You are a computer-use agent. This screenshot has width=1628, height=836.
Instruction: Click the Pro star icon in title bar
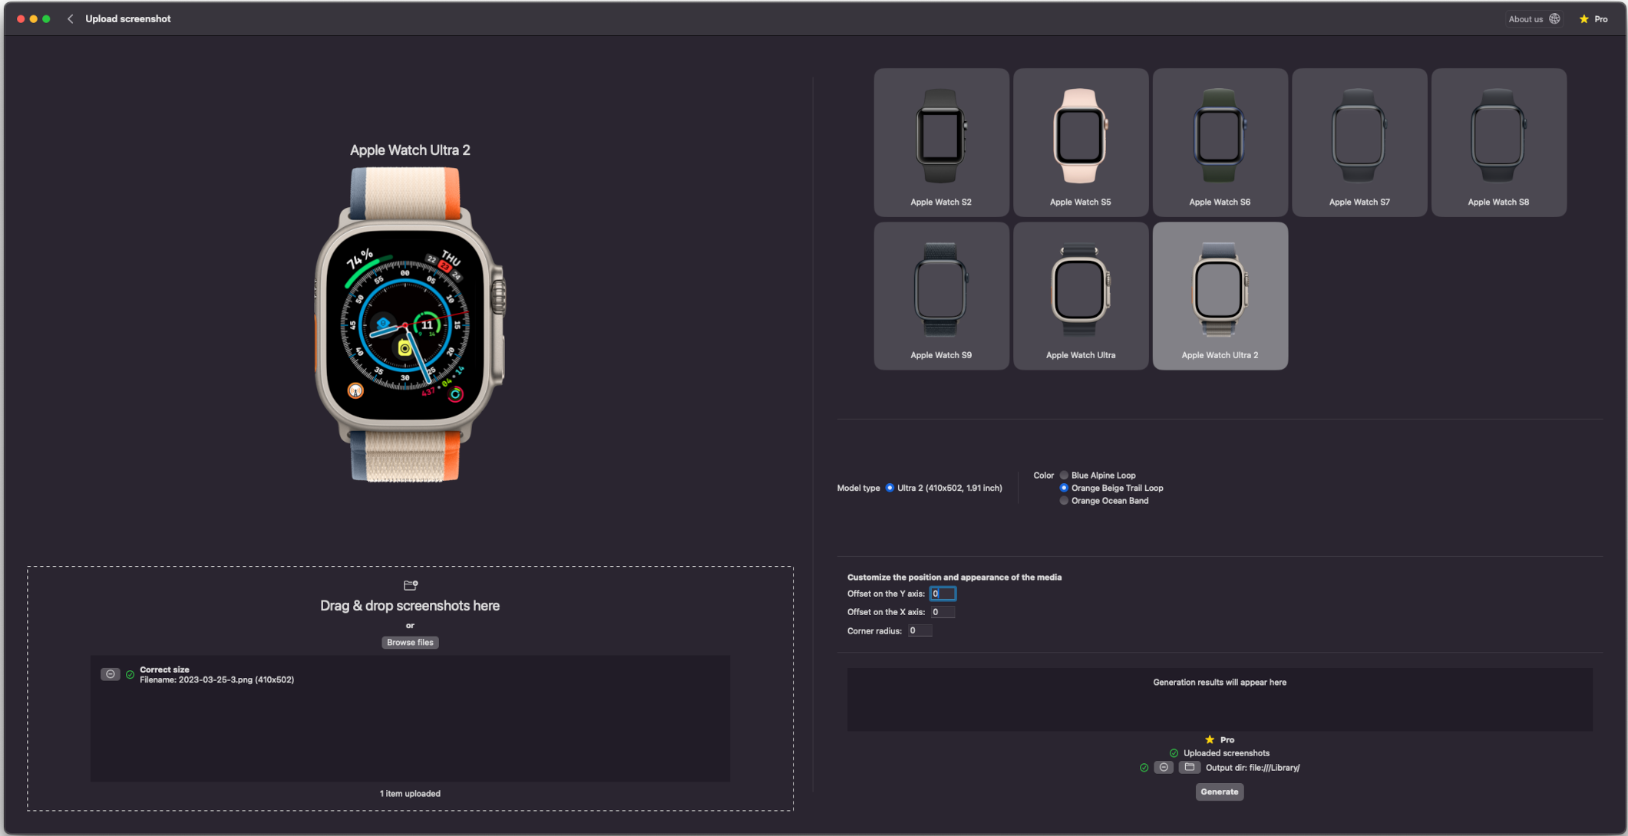tap(1583, 18)
